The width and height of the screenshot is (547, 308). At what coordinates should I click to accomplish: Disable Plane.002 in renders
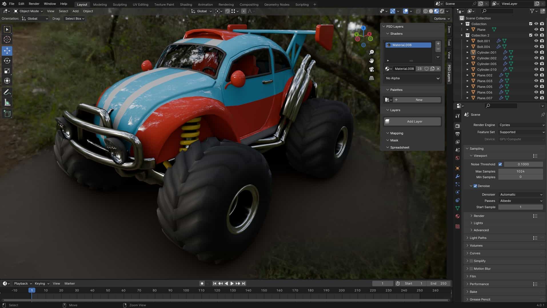[x=542, y=75]
